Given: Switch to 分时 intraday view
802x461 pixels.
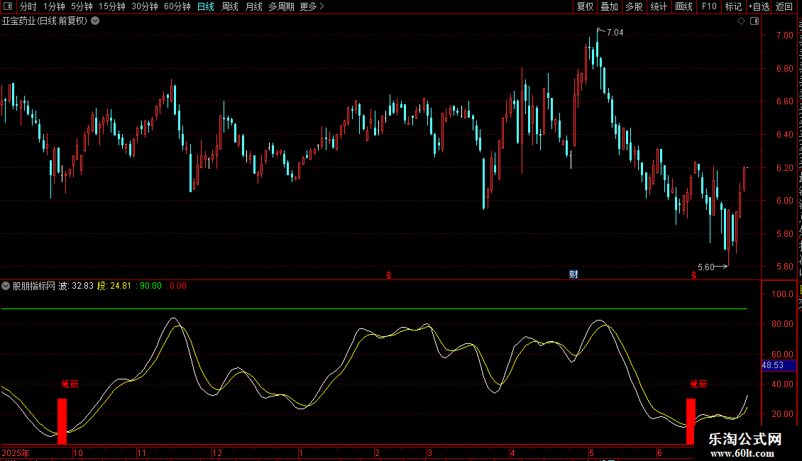Looking at the screenshot, I should [28, 6].
